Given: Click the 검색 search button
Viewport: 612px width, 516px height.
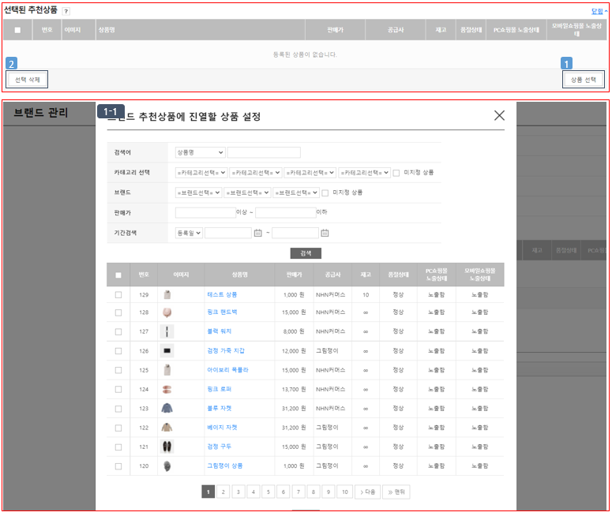Looking at the screenshot, I should click(x=306, y=253).
